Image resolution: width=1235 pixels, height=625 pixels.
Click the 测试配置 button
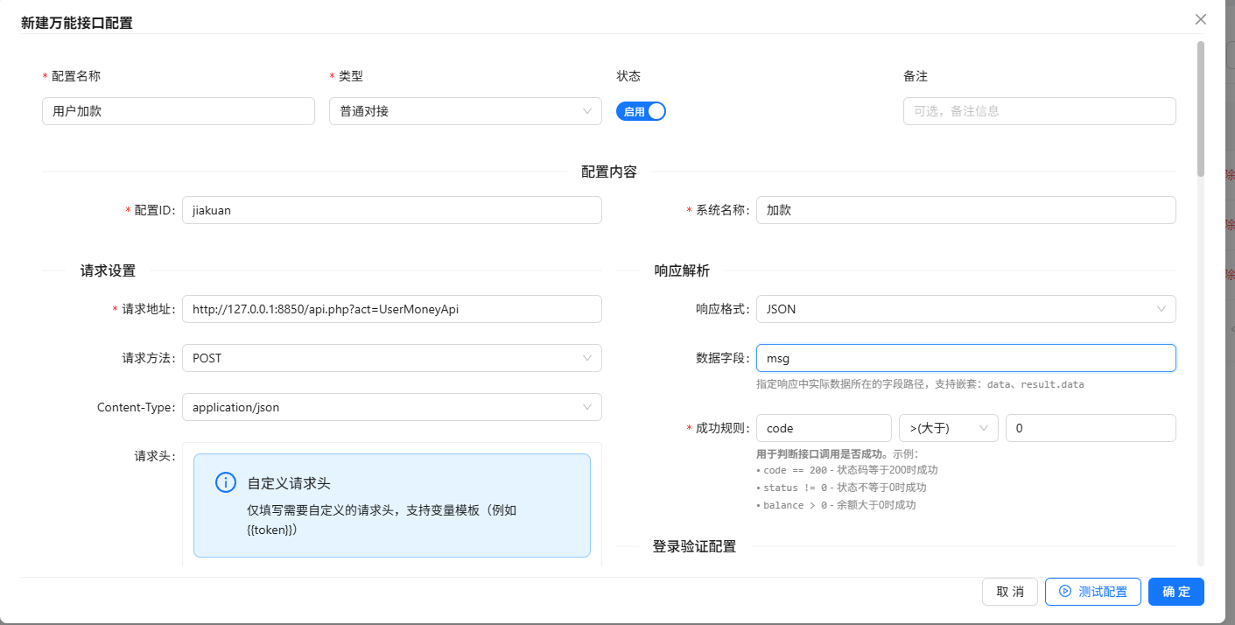(x=1092, y=592)
